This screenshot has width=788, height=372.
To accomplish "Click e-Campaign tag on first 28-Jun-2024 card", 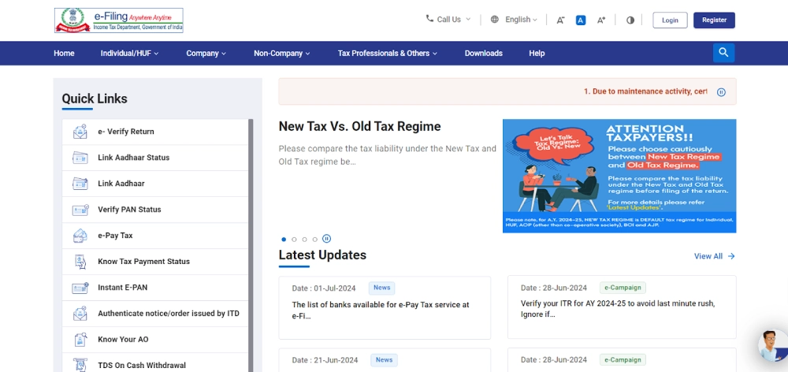I will pos(623,288).
